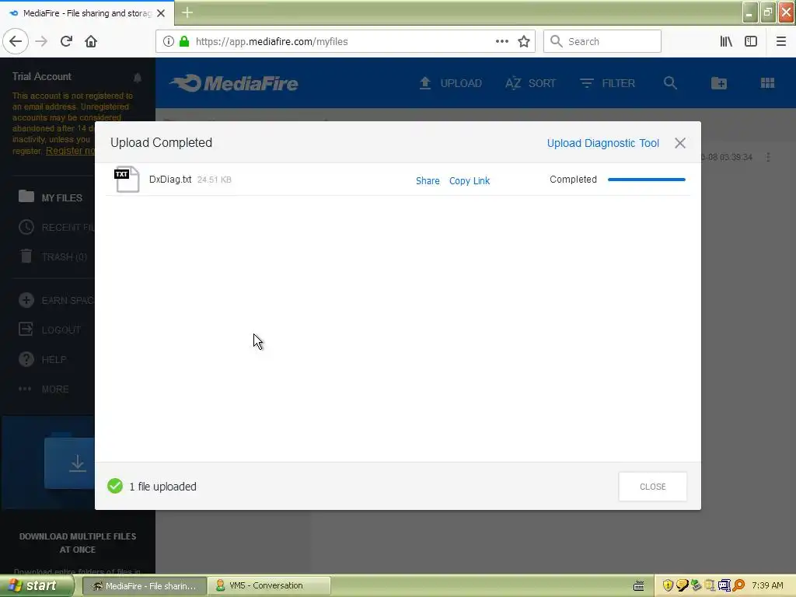Click the MediaFire logo
This screenshot has height=597, width=796.
(233, 83)
